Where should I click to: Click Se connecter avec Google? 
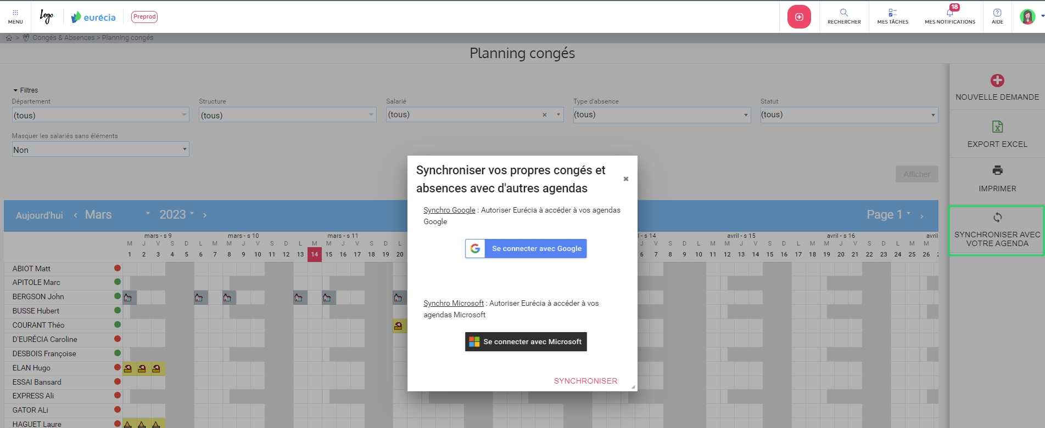point(526,248)
